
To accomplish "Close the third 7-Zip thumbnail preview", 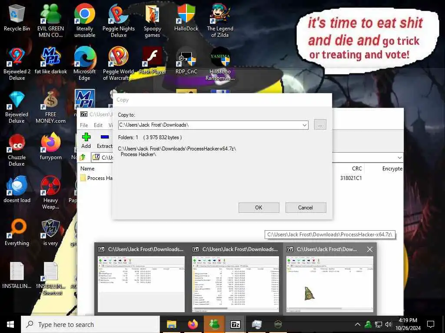I will click(369, 249).
